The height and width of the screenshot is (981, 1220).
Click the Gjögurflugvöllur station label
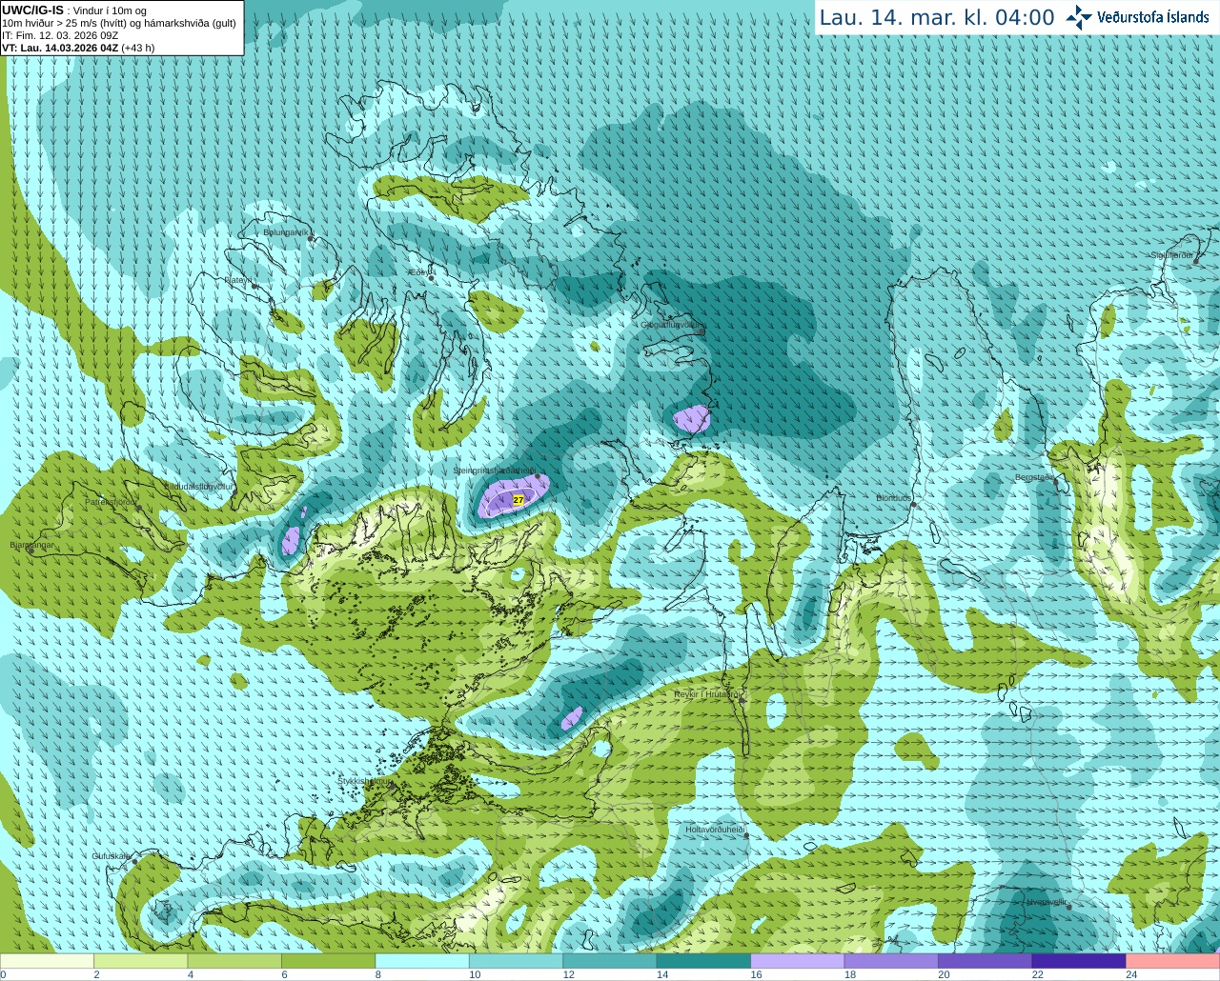[671, 325]
